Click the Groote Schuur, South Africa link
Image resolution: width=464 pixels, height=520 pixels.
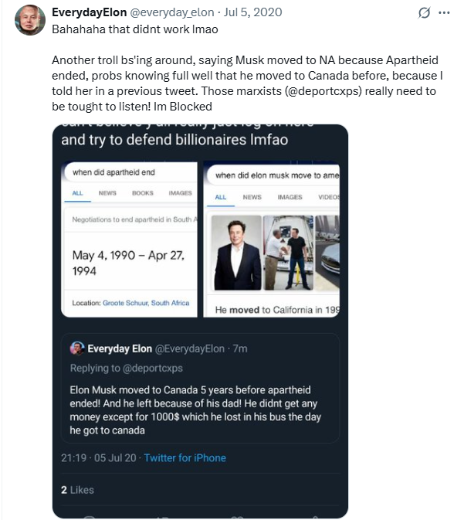coord(145,303)
